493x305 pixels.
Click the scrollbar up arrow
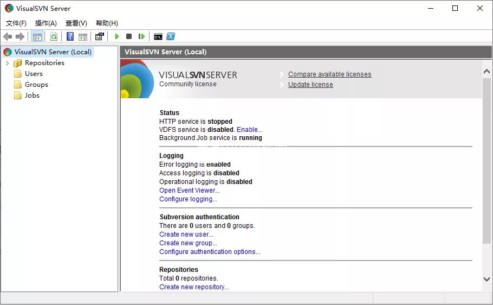click(486, 72)
